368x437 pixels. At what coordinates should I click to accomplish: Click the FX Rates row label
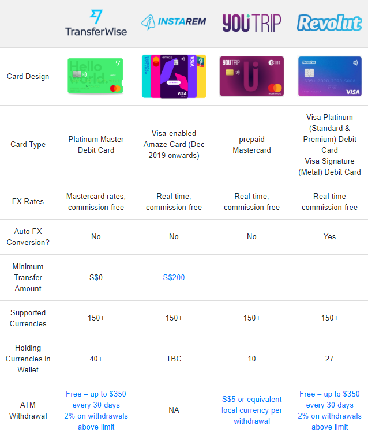tap(28, 202)
